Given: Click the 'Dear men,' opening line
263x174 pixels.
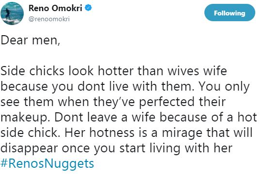Looking at the screenshot, I should tap(31, 40).
